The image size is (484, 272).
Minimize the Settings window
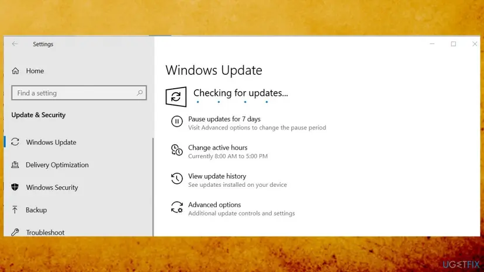click(432, 44)
